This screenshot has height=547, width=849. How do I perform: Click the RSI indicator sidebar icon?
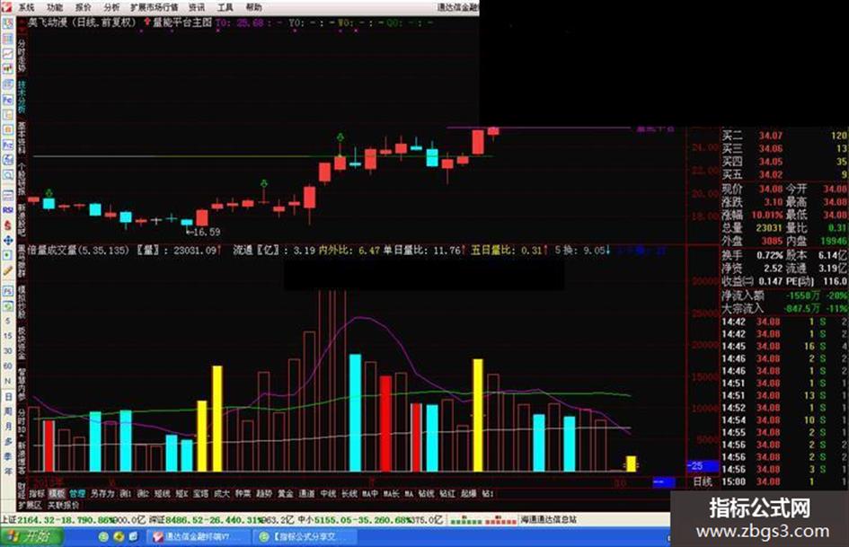7,209
